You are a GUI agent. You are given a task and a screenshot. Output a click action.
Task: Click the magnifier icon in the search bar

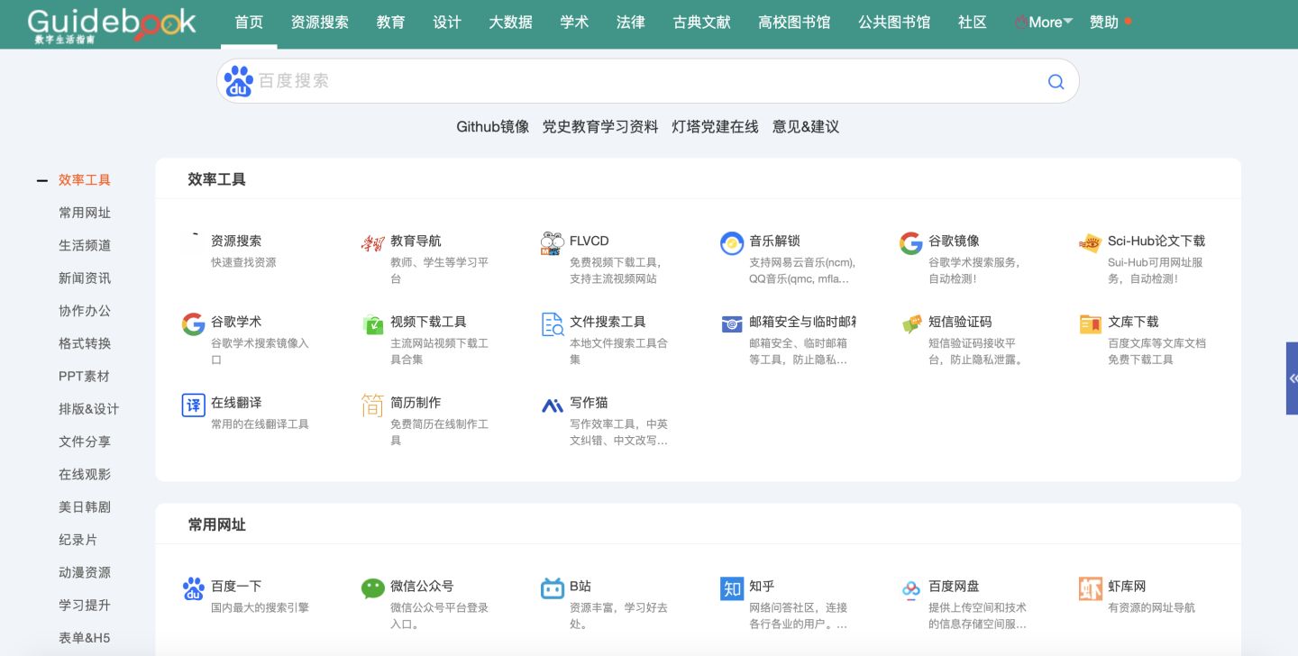1055,81
